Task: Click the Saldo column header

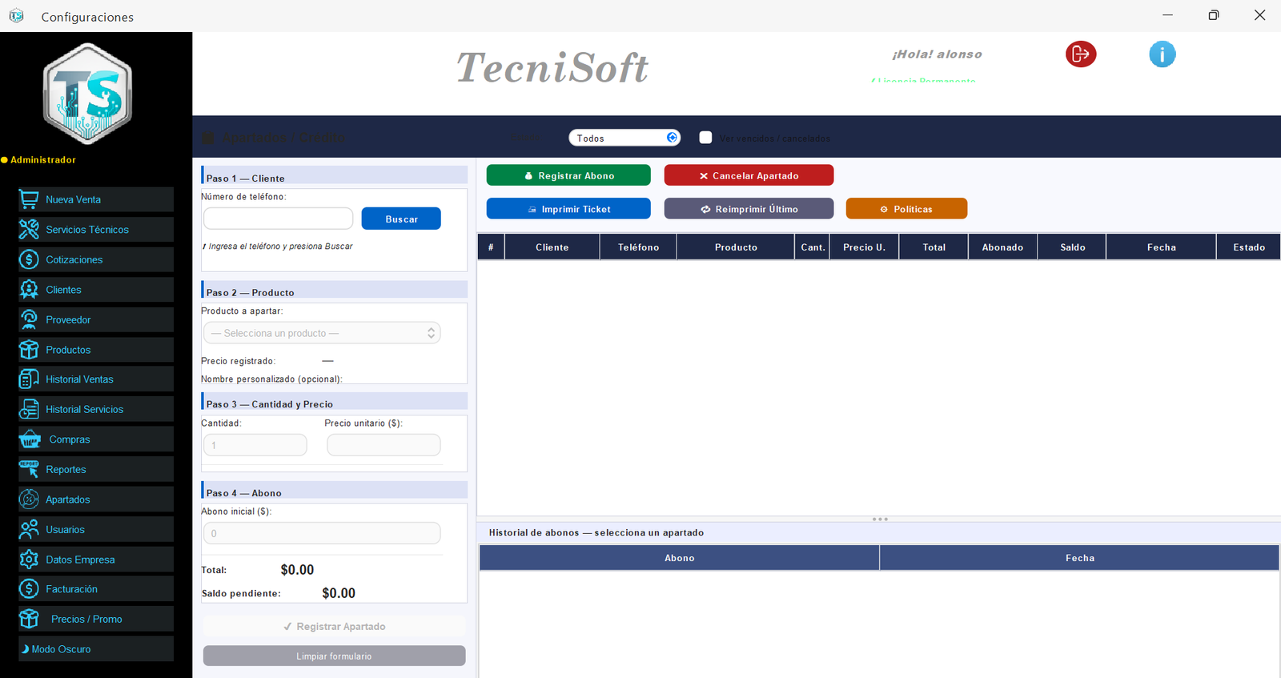Action: coord(1073,247)
